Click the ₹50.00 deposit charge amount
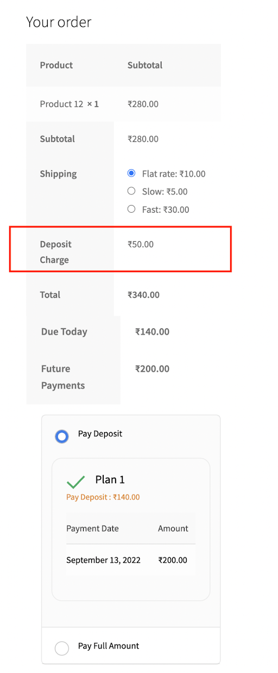Viewport: 278px width, 673px height. (x=141, y=244)
